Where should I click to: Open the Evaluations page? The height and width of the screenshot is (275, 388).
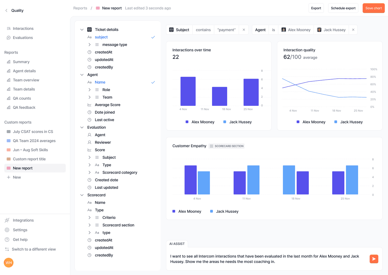pos(23,38)
